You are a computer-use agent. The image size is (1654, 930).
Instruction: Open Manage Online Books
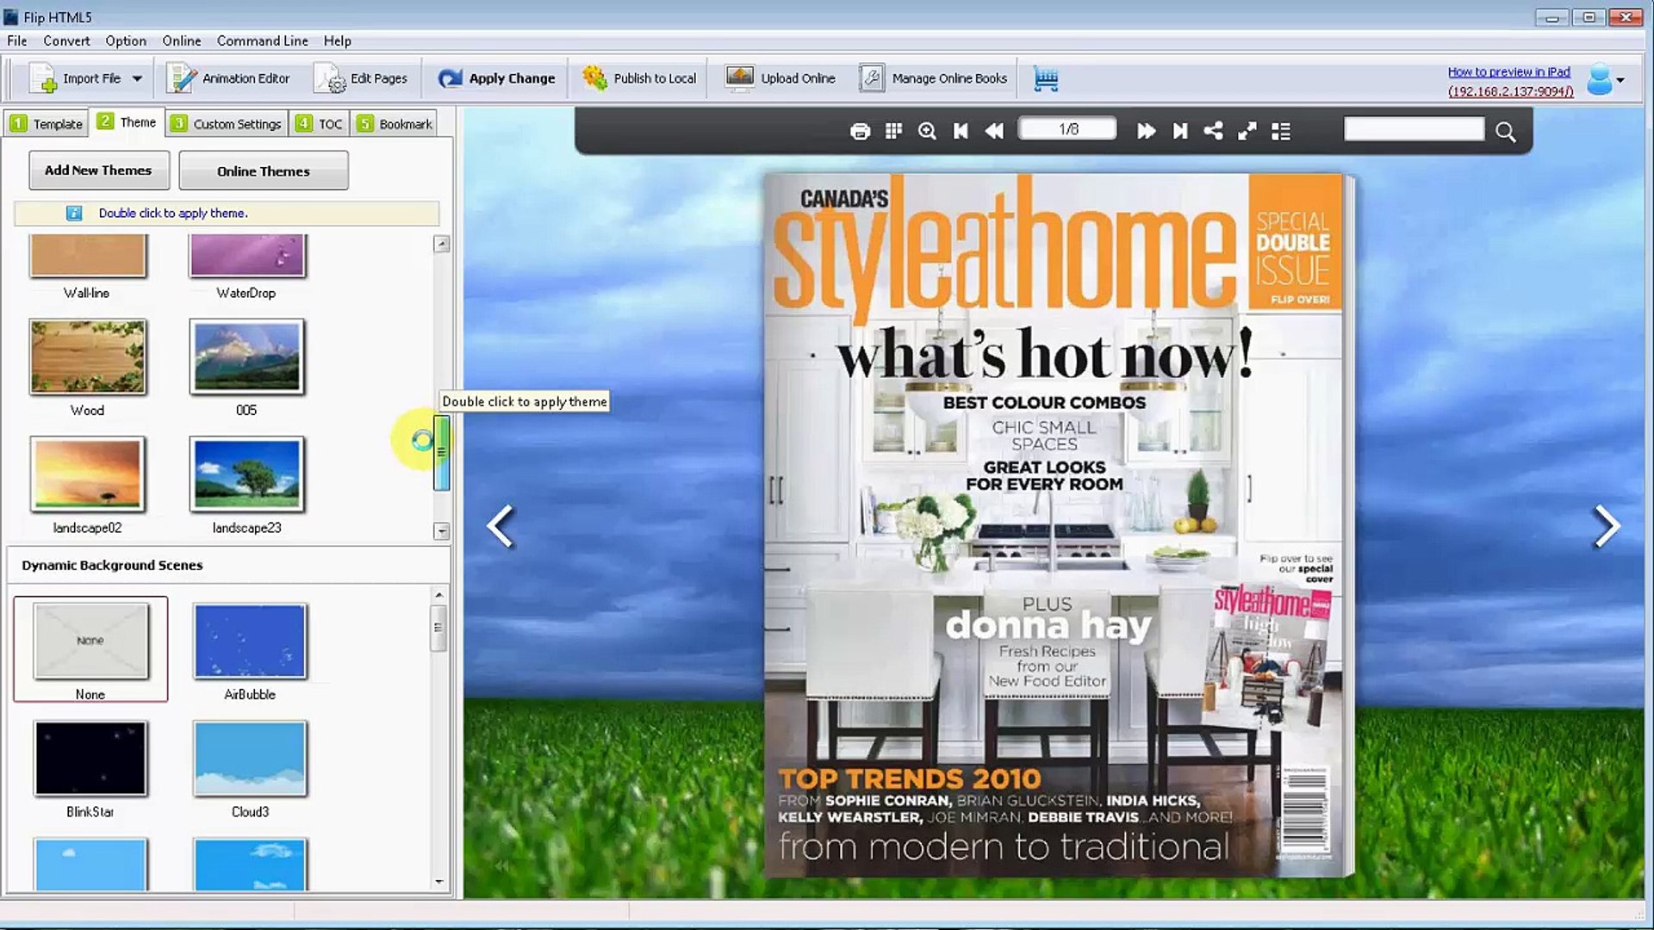click(x=933, y=78)
